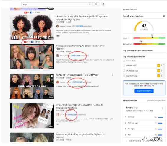Click the Upgrade to vidIQ Pro button
This screenshot has width=167, height=146.
(144, 91)
